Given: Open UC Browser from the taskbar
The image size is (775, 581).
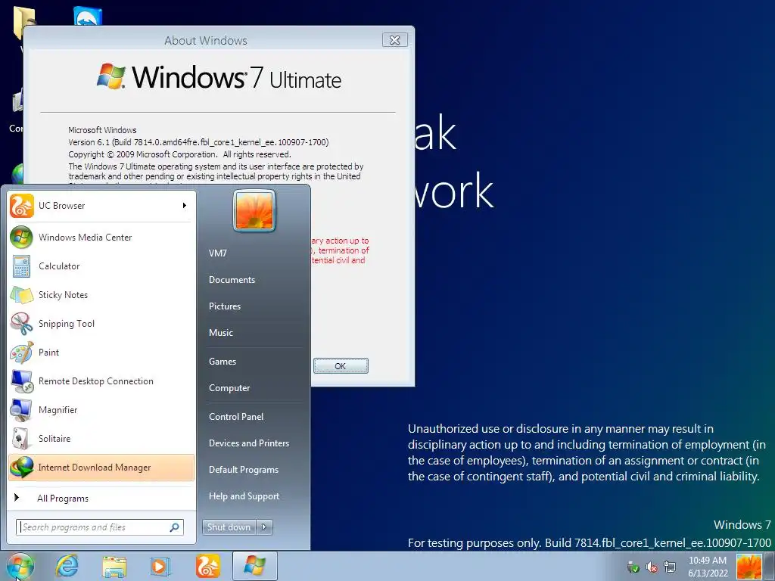Looking at the screenshot, I should [x=207, y=566].
